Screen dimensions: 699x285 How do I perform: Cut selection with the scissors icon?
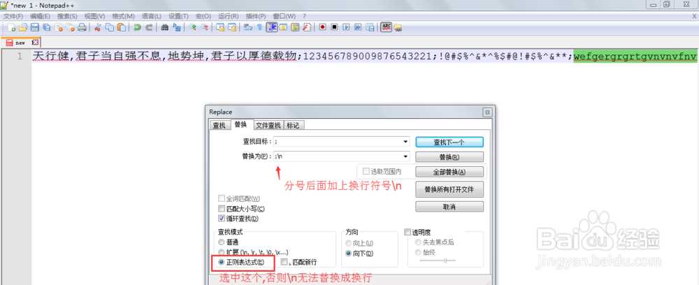click(x=97, y=27)
